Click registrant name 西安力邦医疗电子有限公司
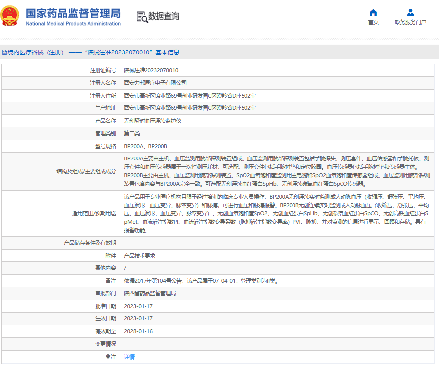Viewport: 439px width, 366px height. pyautogui.click(x=155, y=83)
